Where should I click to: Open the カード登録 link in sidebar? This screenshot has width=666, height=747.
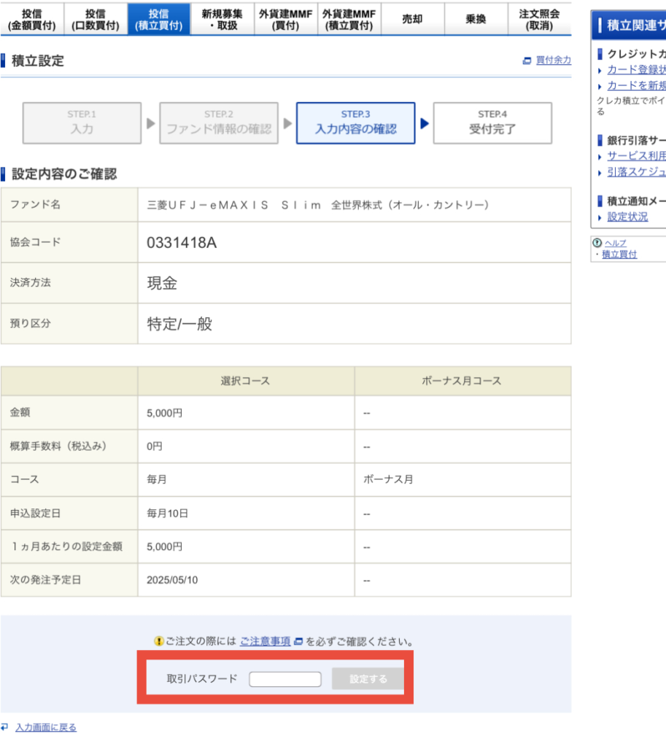(x=637, y=69)
